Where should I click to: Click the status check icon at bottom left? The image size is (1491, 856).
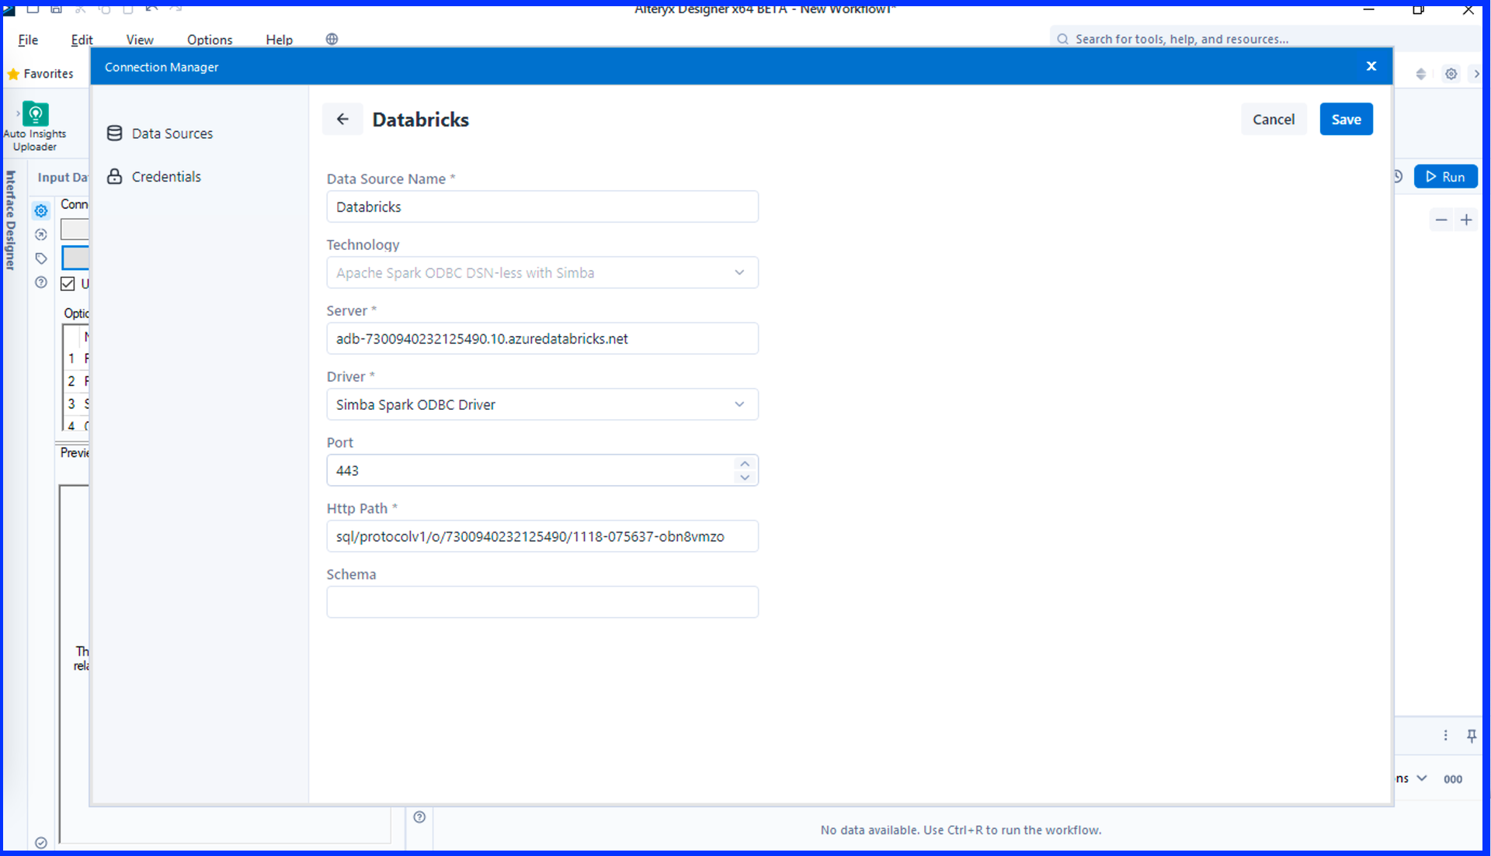tap(41, 843)
